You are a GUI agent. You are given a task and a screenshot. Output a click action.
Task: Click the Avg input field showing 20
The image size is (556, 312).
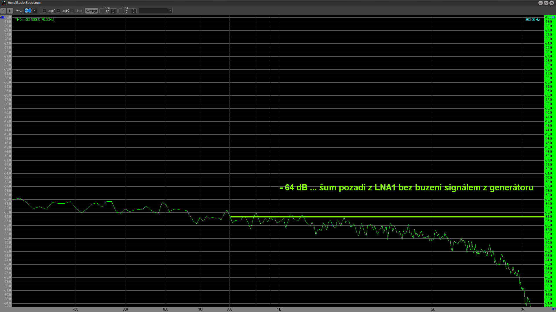tap(28, 11)
